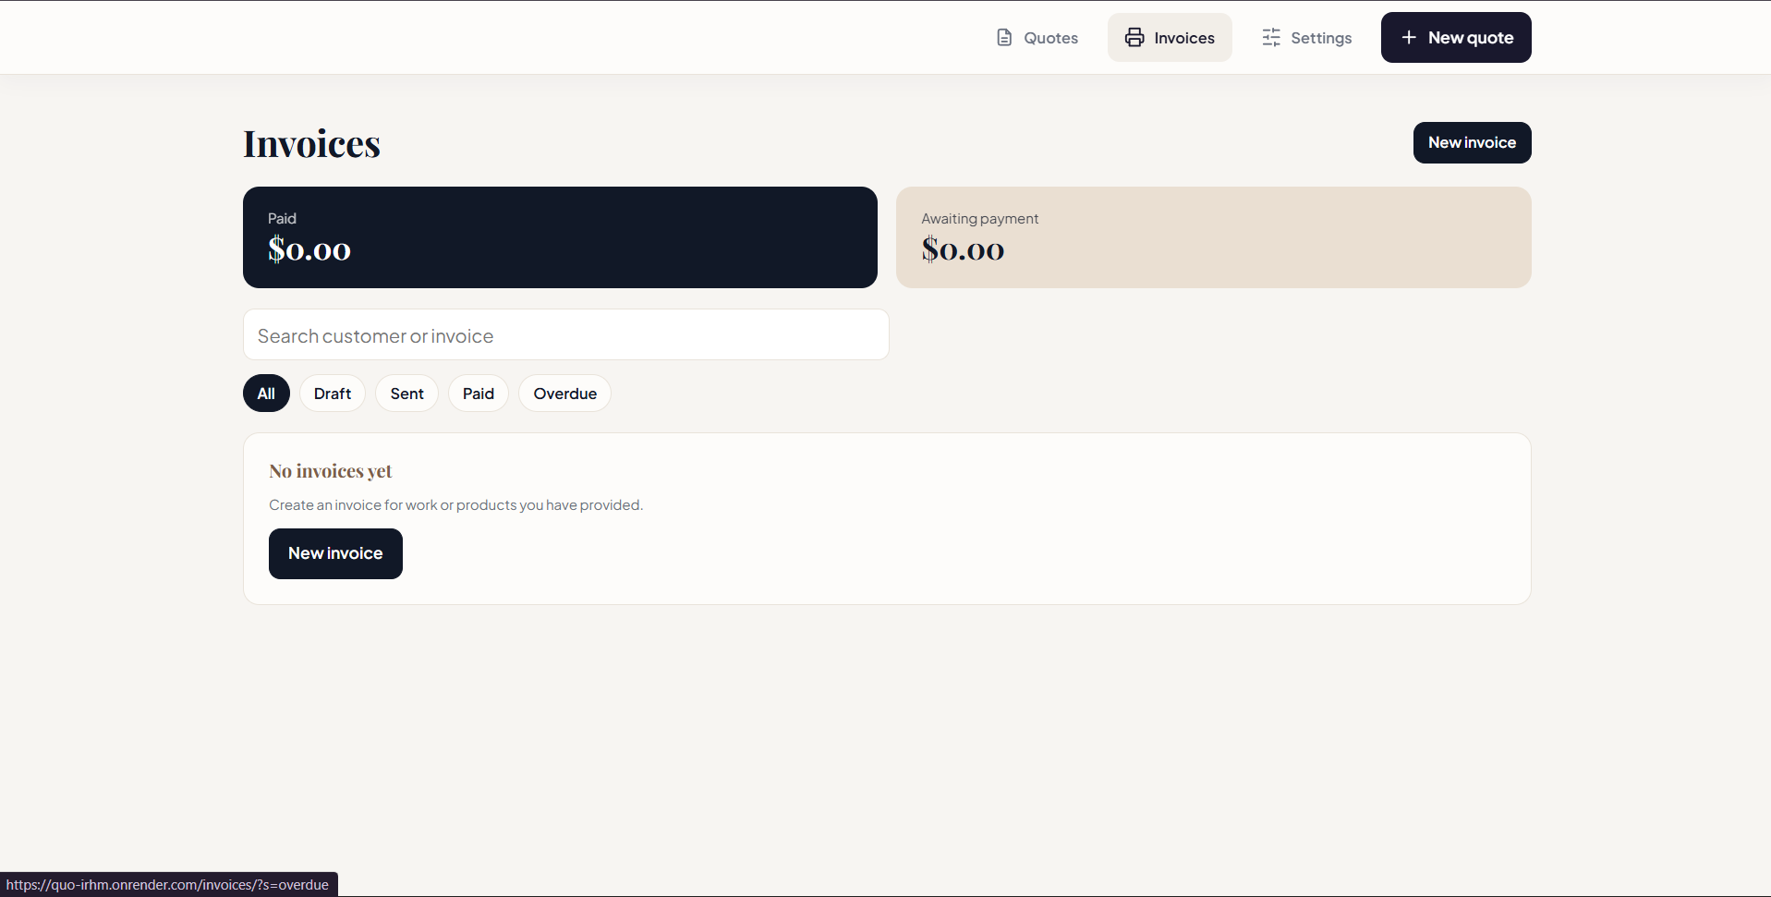Select the All filter pill
Viewport: 1771px width, 897px height.
(266, 394)
